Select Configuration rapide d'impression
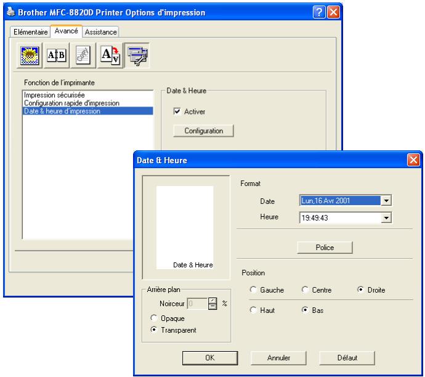 88,103
